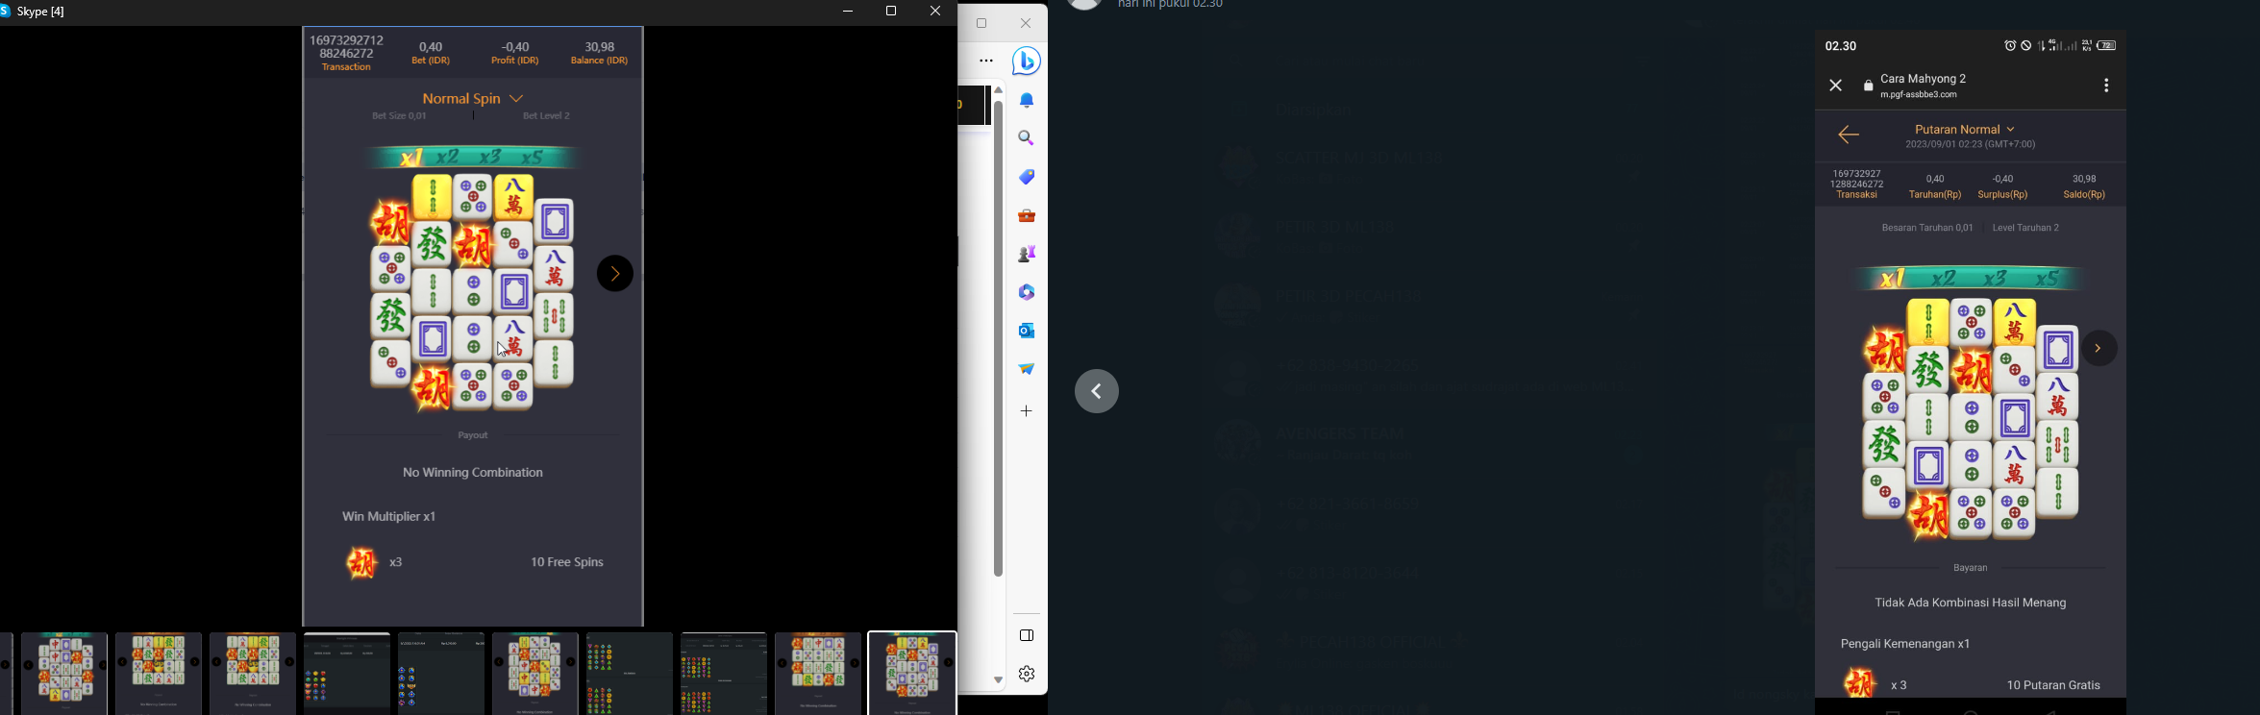Image resolution: width=2260 pixels, height=715 pixels.
Task: Click the "Level Taruhan 2" label
Action: point(2025,228)
